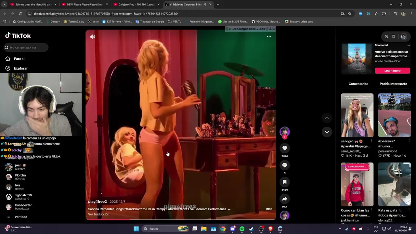Screen dimensions: 416x234
Task: Open the just.hamilton video thumbnail
Action: [357, 184]
